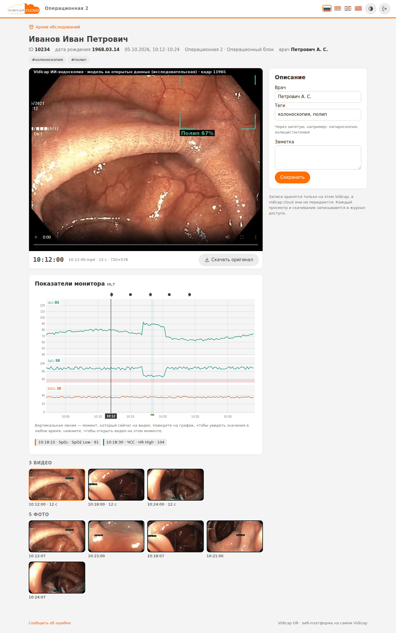Open video thumbnail 10:12:00
Screen dimensions: 396x633
click(x=57, y=485)
